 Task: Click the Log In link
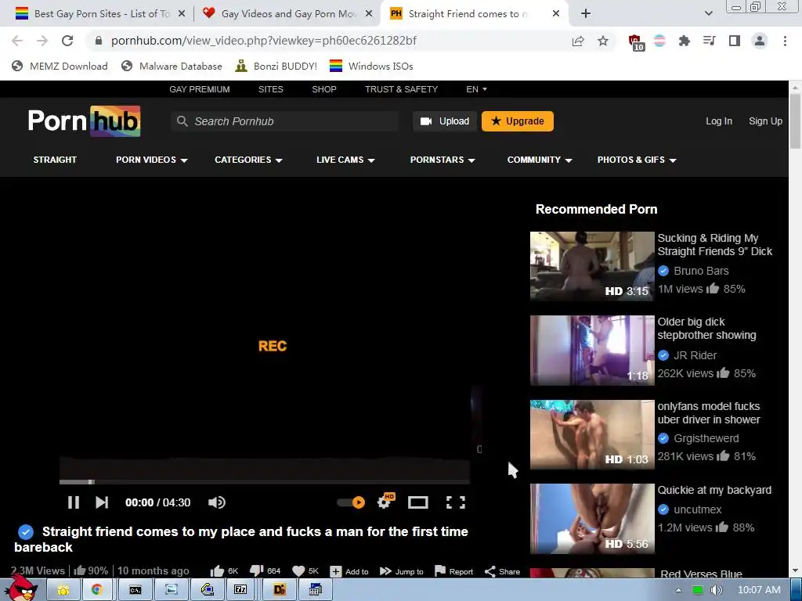719,121
